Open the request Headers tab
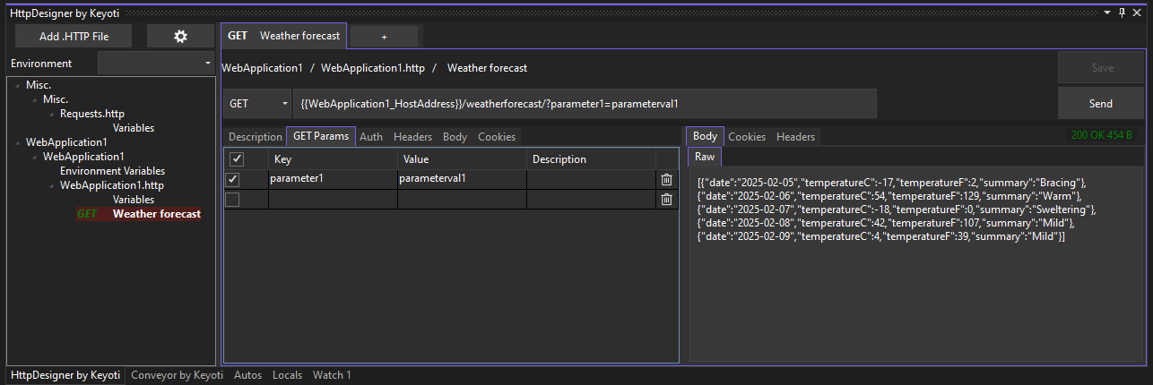This screenshot has width=1153, height=385. tap(412, 137)
